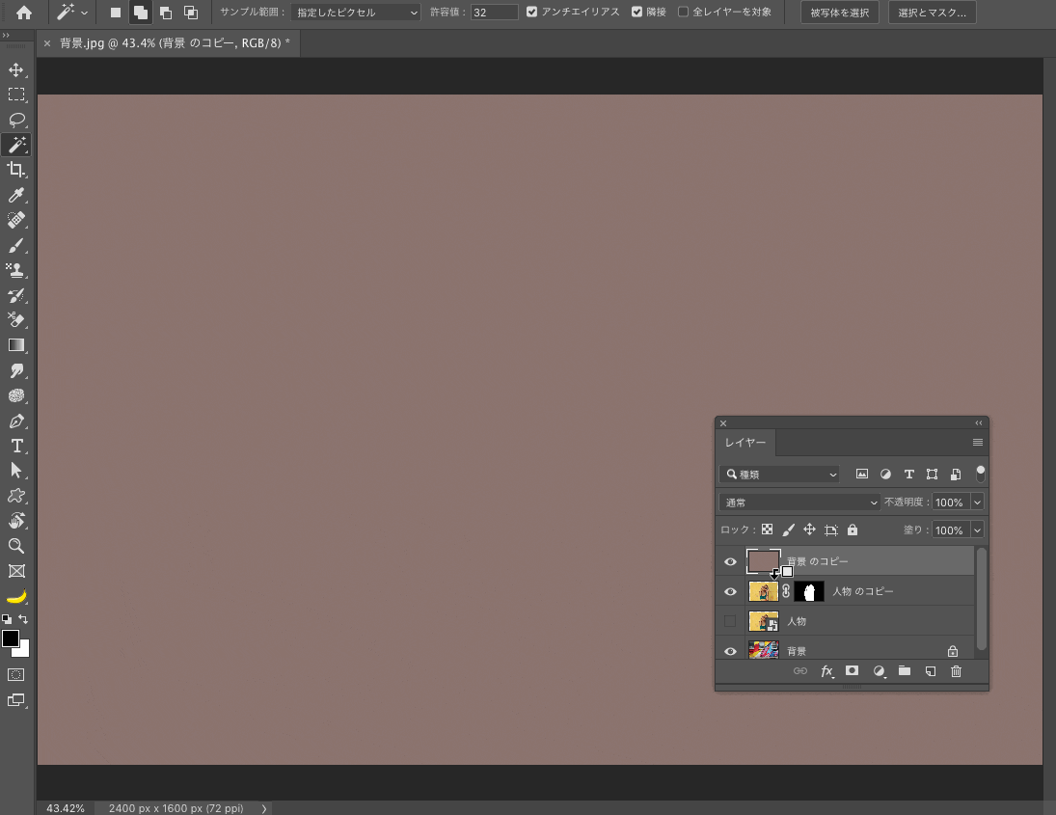Select the Spot Healing Brush tool
The height and width of the screenshot is (815, 1056).
16,220
